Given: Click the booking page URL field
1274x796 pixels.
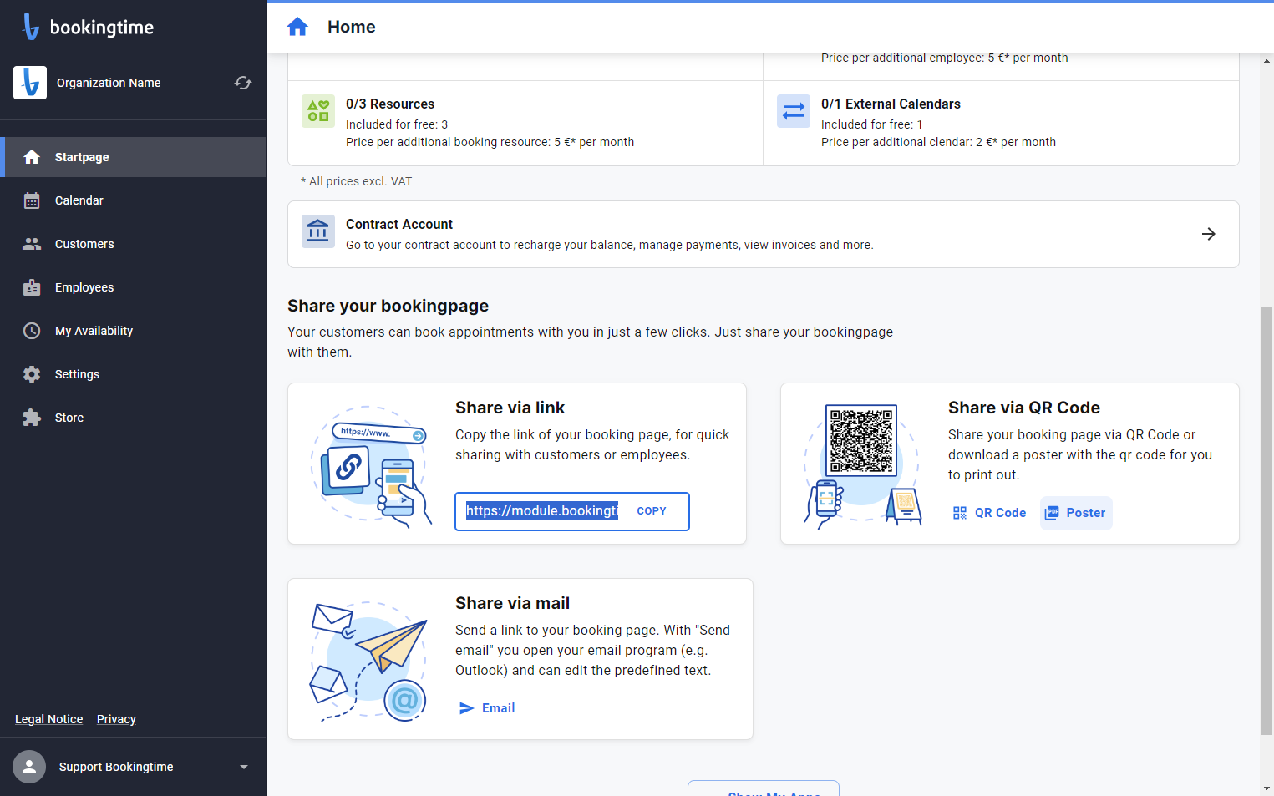Looking at the screenshot, I should pyautogui.click(x=542, y=511).
